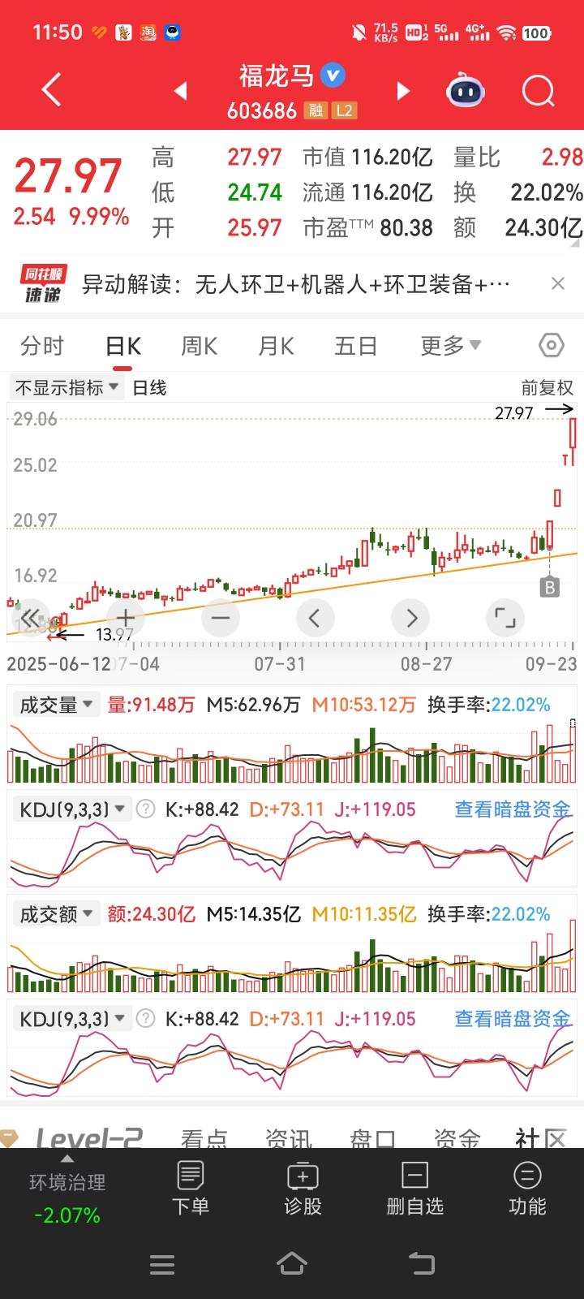Open the Level-2 tab
584x1299 pixels.
(89, 1137)
